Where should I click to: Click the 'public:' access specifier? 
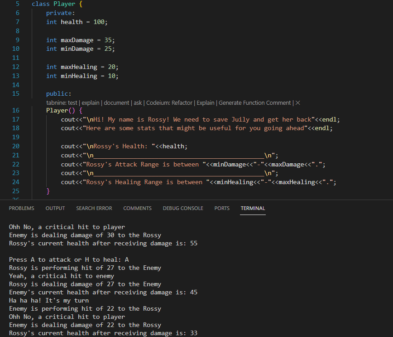[x=59, y=94]
